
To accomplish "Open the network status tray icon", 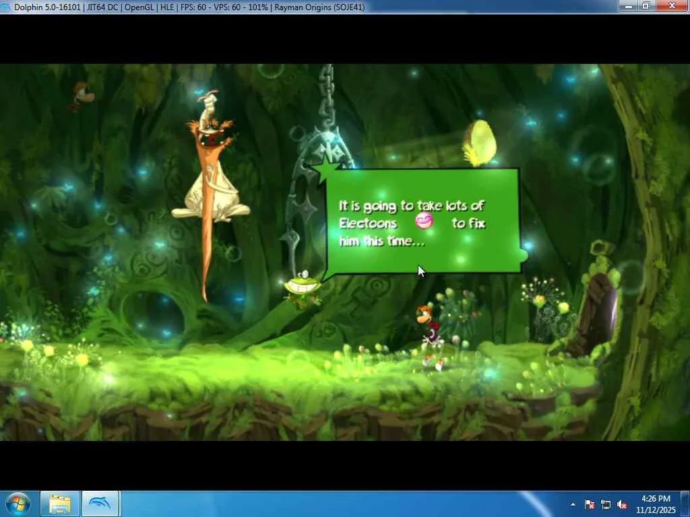I will [606, 504].
